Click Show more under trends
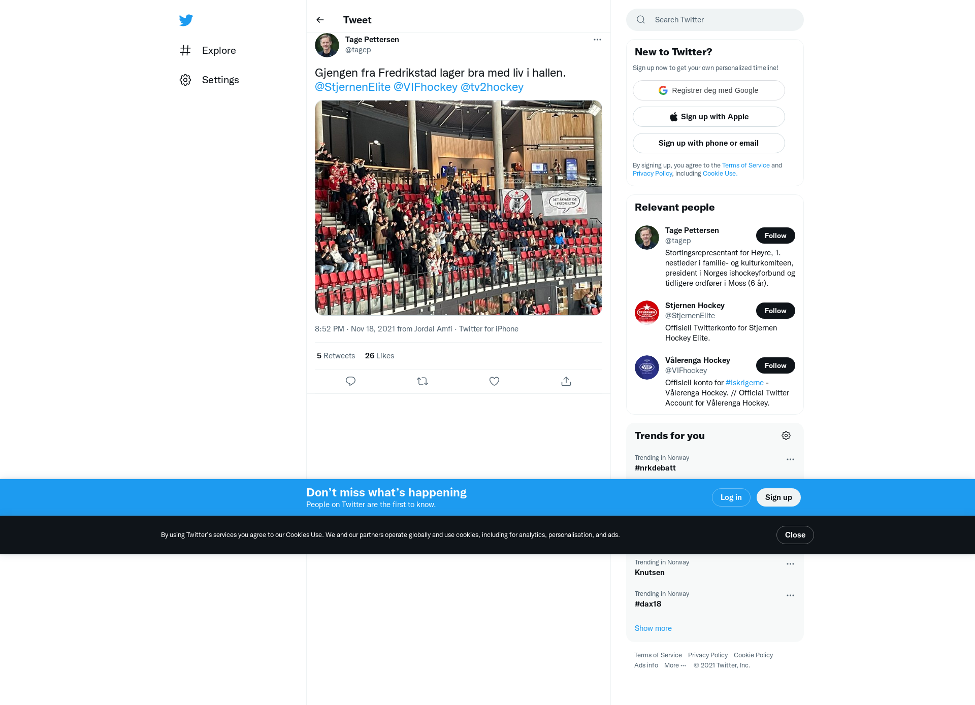Viewport: 975px width, 705px height. [653, 628]
